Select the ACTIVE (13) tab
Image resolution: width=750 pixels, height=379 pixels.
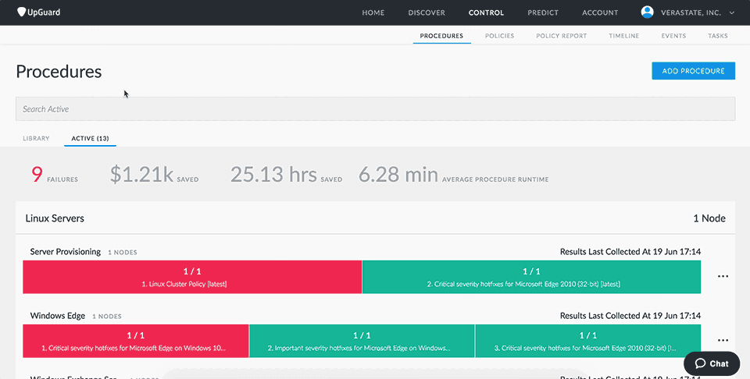(x=90, y=139)
